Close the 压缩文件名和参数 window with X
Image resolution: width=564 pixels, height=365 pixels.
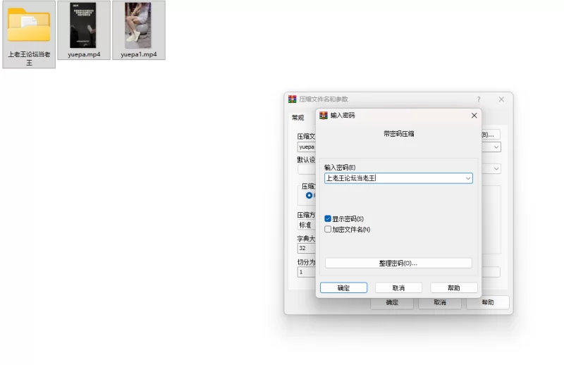pyautogui.click(x=501, y=99)
